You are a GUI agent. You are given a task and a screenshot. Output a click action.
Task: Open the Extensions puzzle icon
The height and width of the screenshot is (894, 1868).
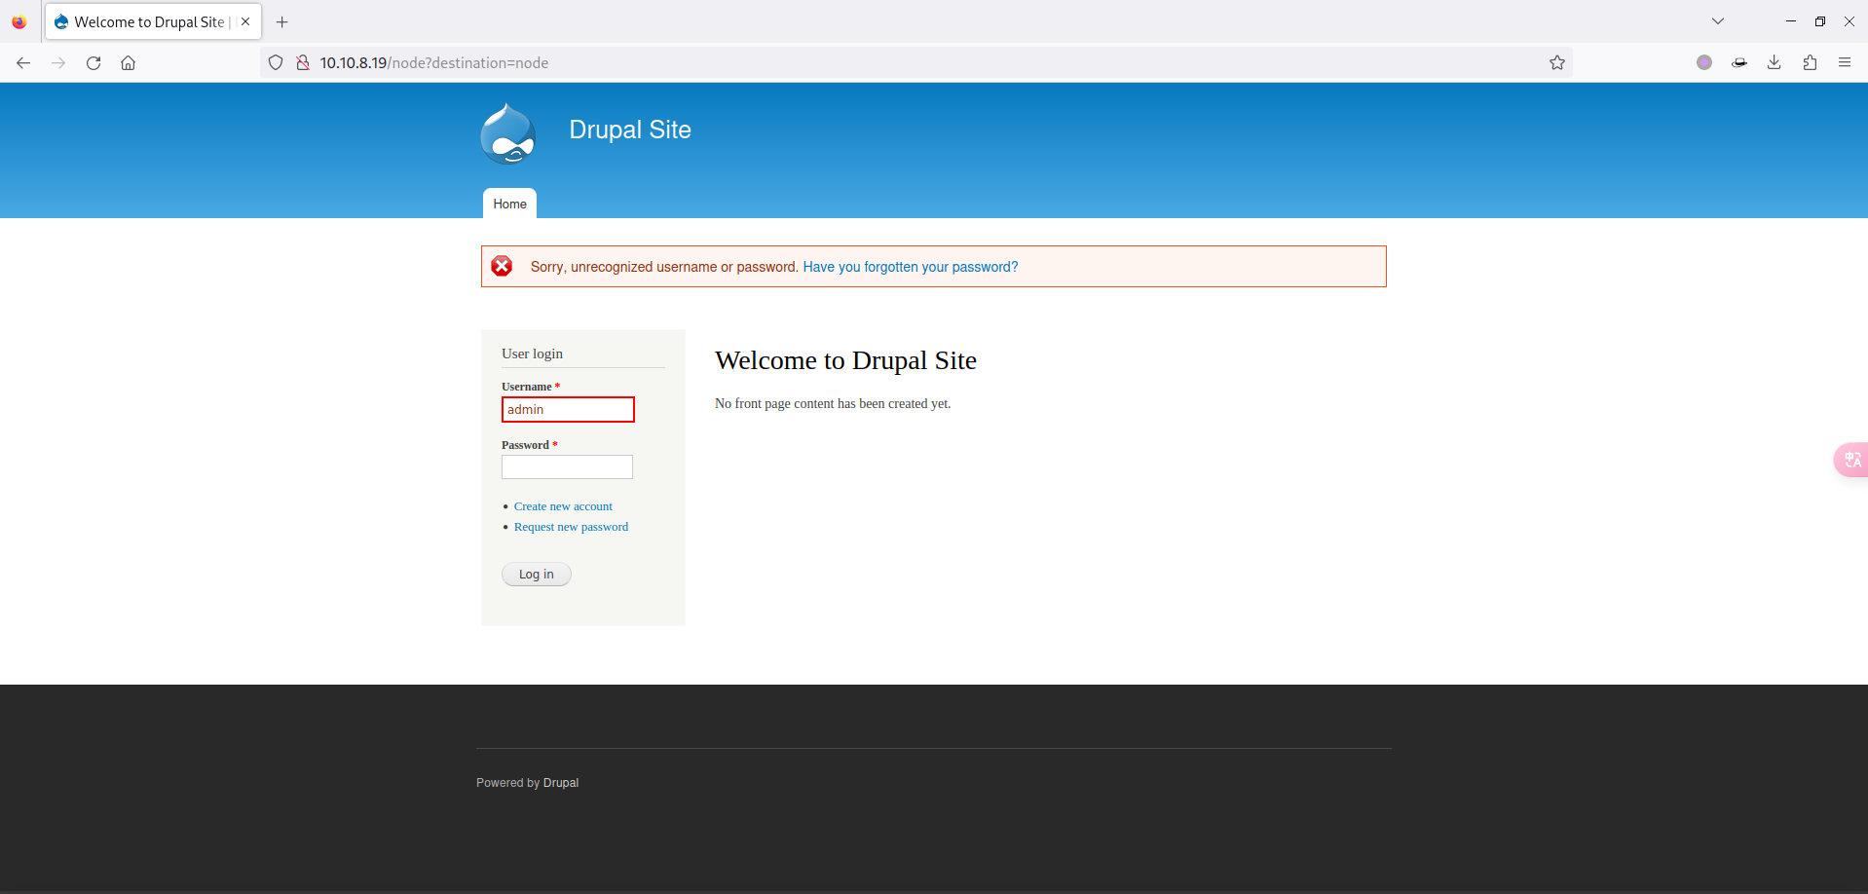(x=1810, y=62)
